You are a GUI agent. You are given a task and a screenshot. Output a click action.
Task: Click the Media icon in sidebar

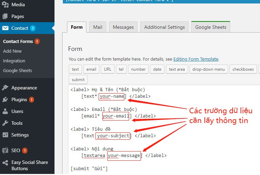[5, 5]
